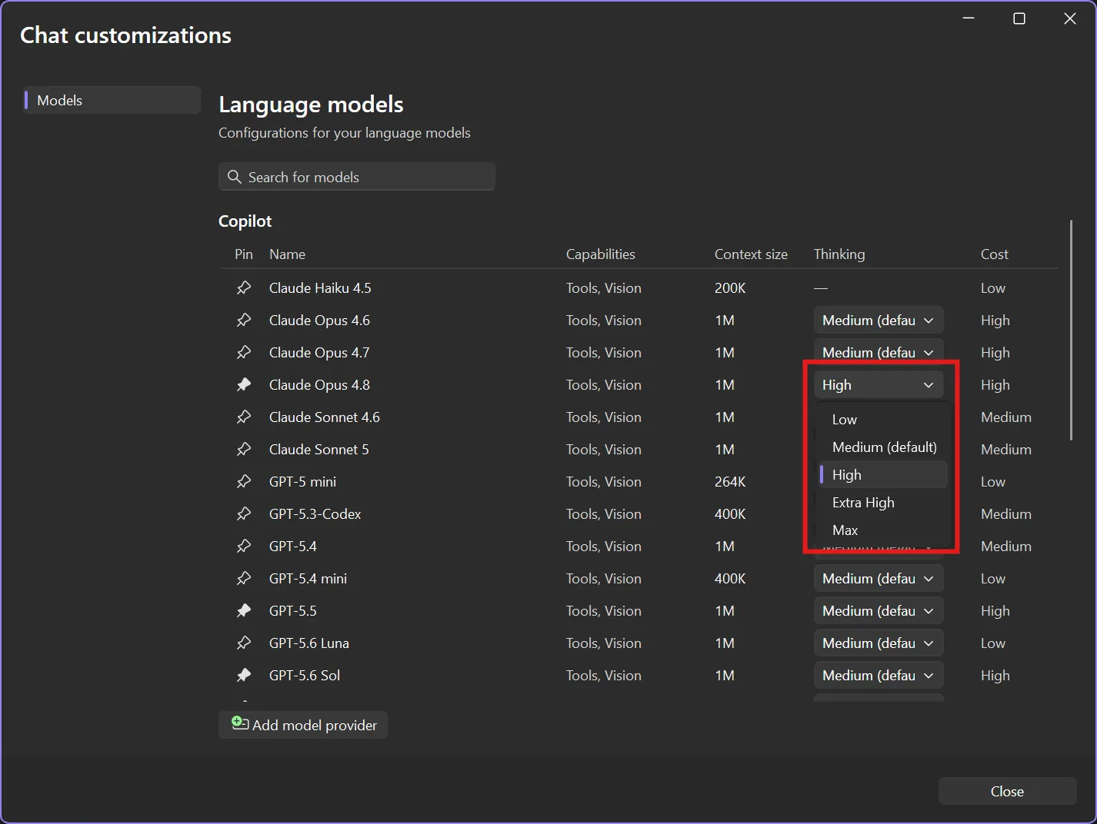Unpin the GPT-5.6 Sol model
The height and width of the screenshot is (824, 1097).
tap(244, 676)
